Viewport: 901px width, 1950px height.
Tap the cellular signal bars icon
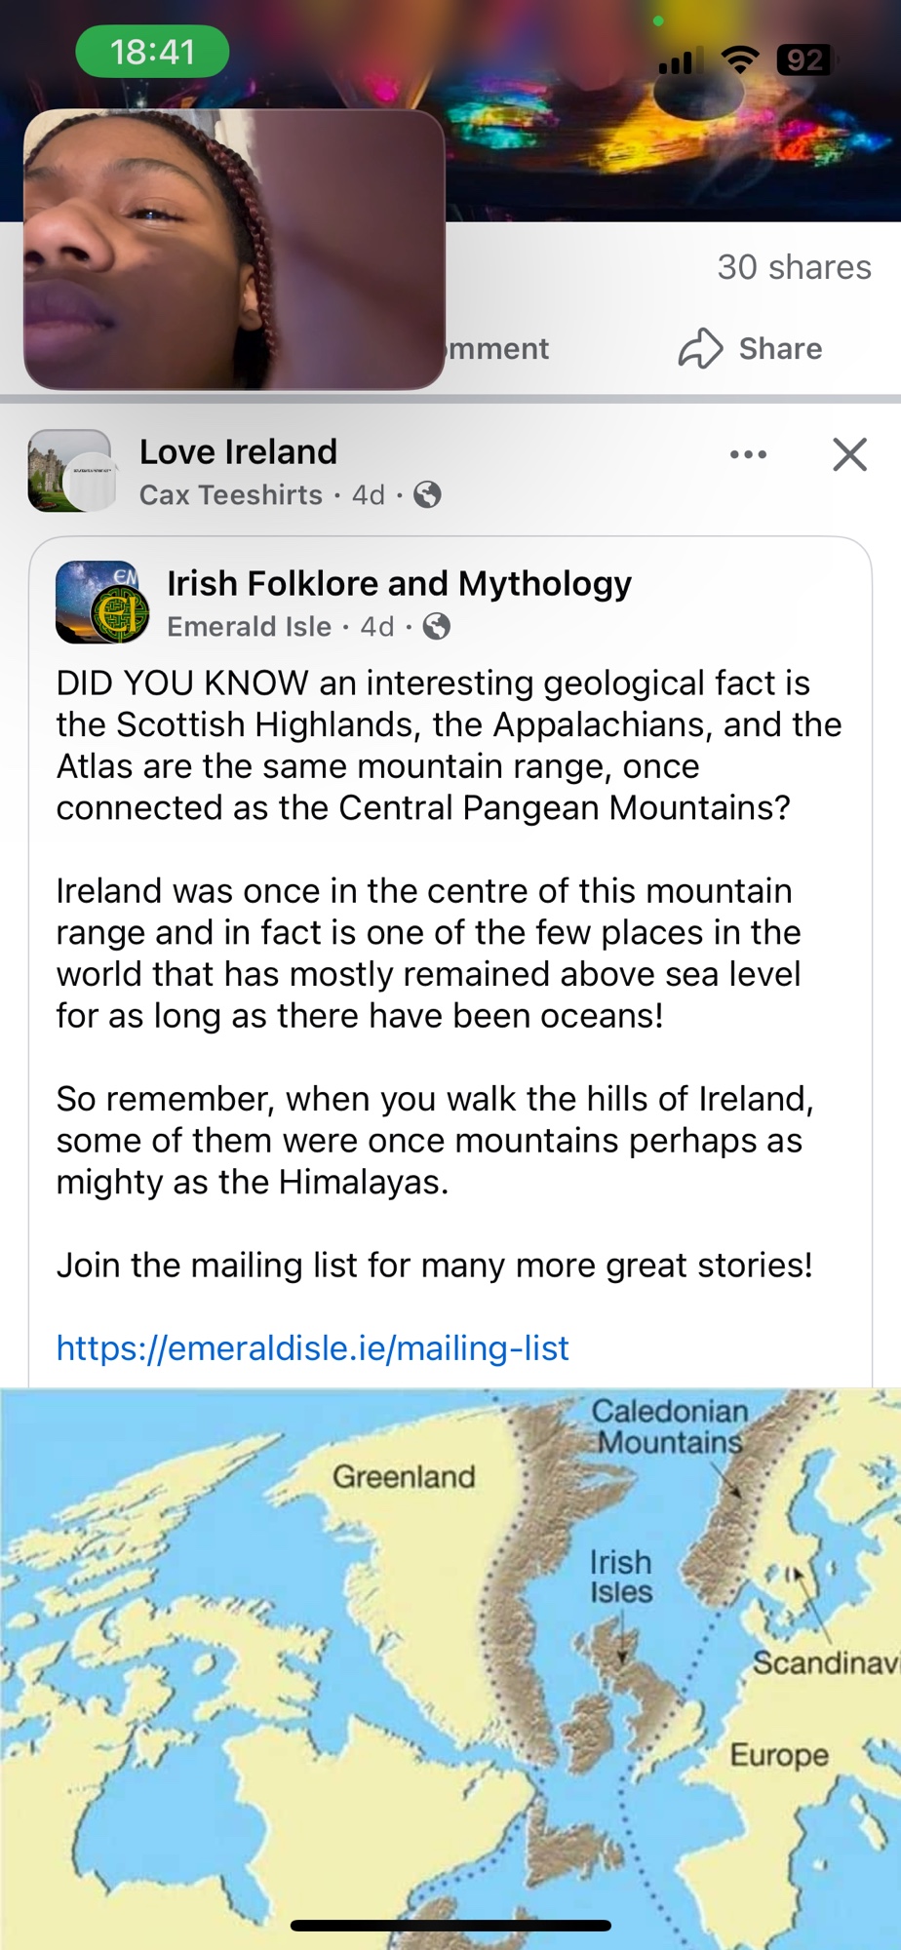click(x=676, y=62)
